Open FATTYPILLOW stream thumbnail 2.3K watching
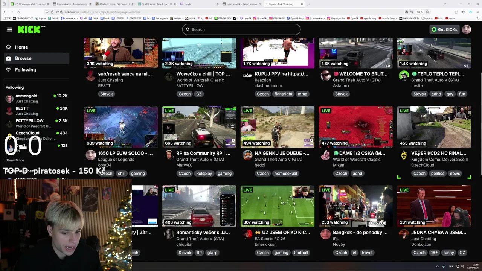Screen dimensions: 482x271 [x=199, y=53]
